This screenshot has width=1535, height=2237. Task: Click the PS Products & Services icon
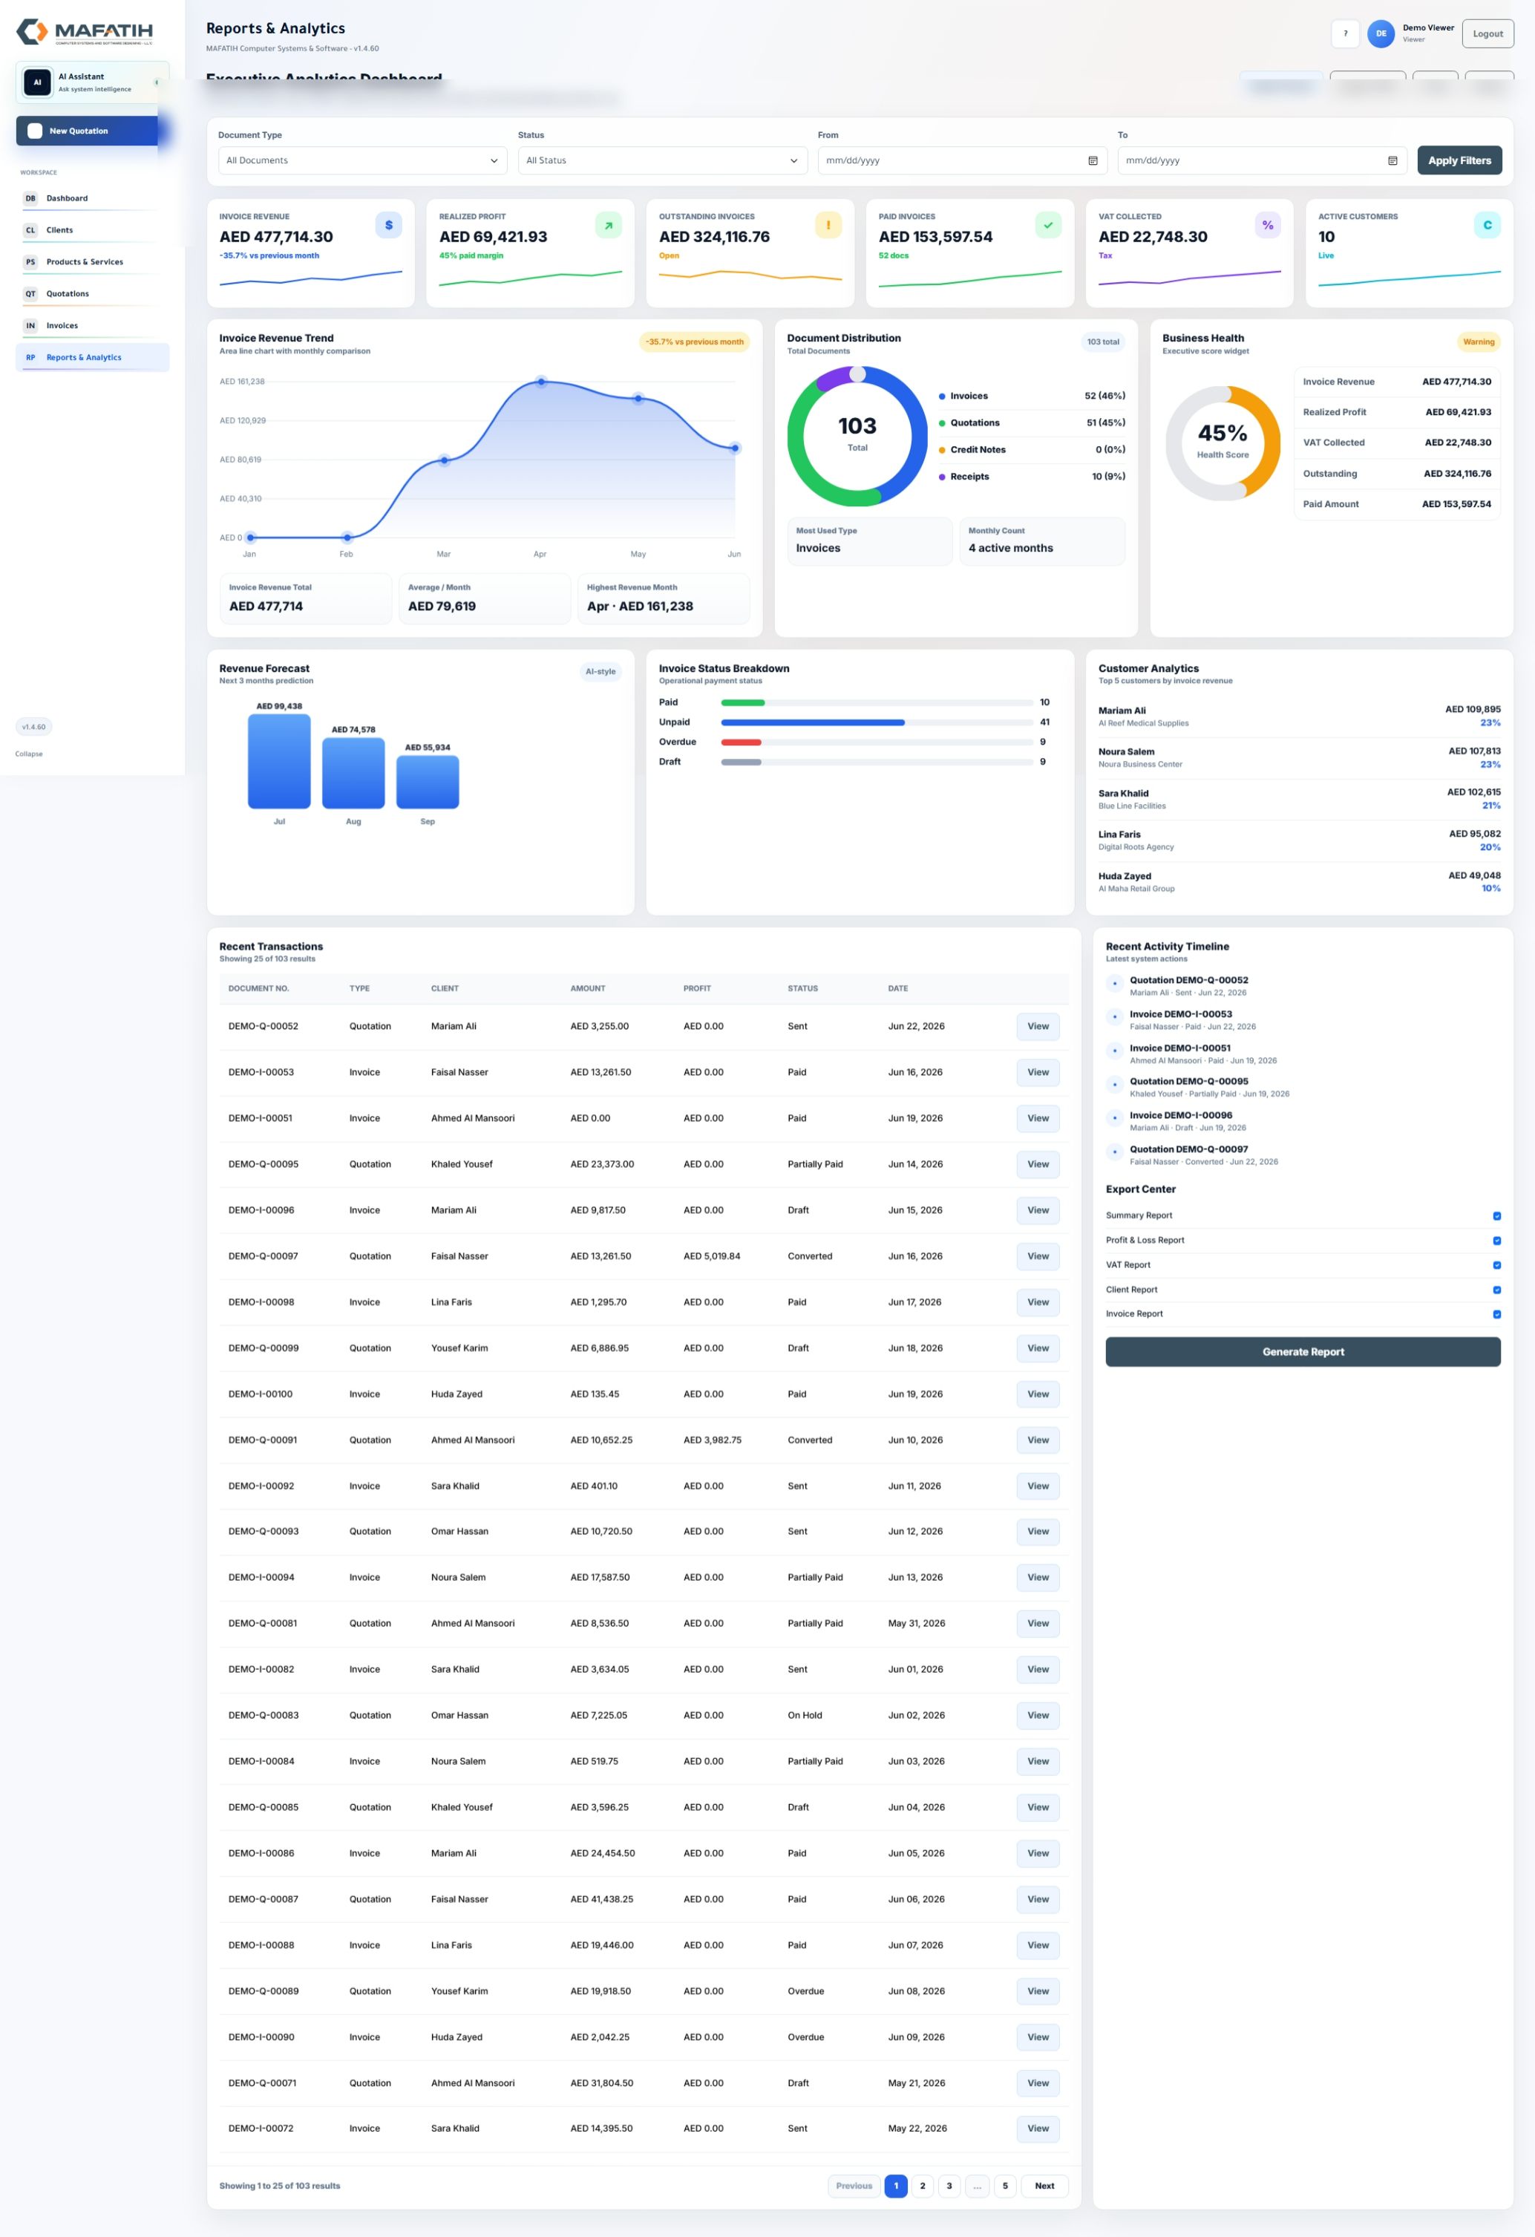tap(30, 262)
